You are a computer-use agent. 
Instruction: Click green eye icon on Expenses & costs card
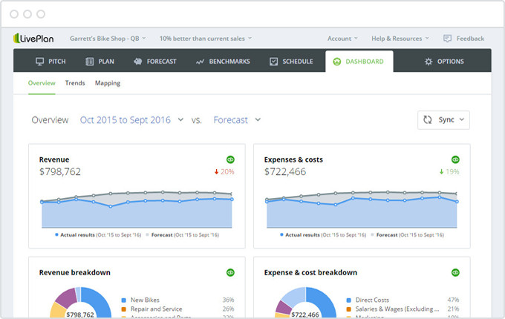(455, 159)
